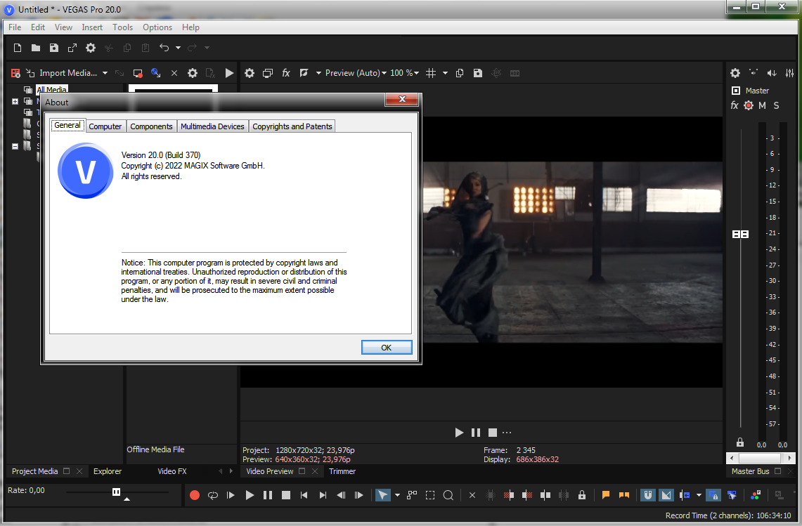Click OK in About dialog
The image size is (802, 526).
tap(386, 348)
